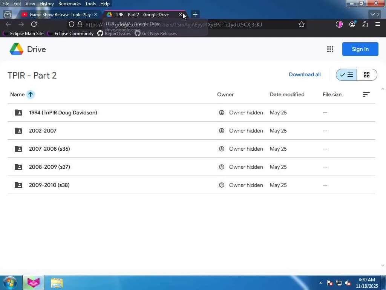
Task: Click owner avatar icon in 1994 row
Action: tap(222, 113)
